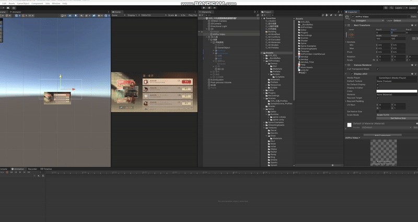
Task: Select AVPro Video object in Hierarchy
Action: point(219,34)
